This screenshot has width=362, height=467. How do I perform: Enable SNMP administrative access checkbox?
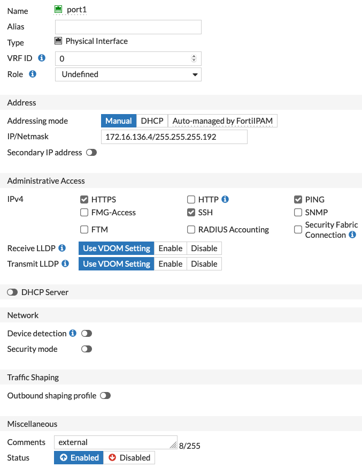[x=298, y=213]
